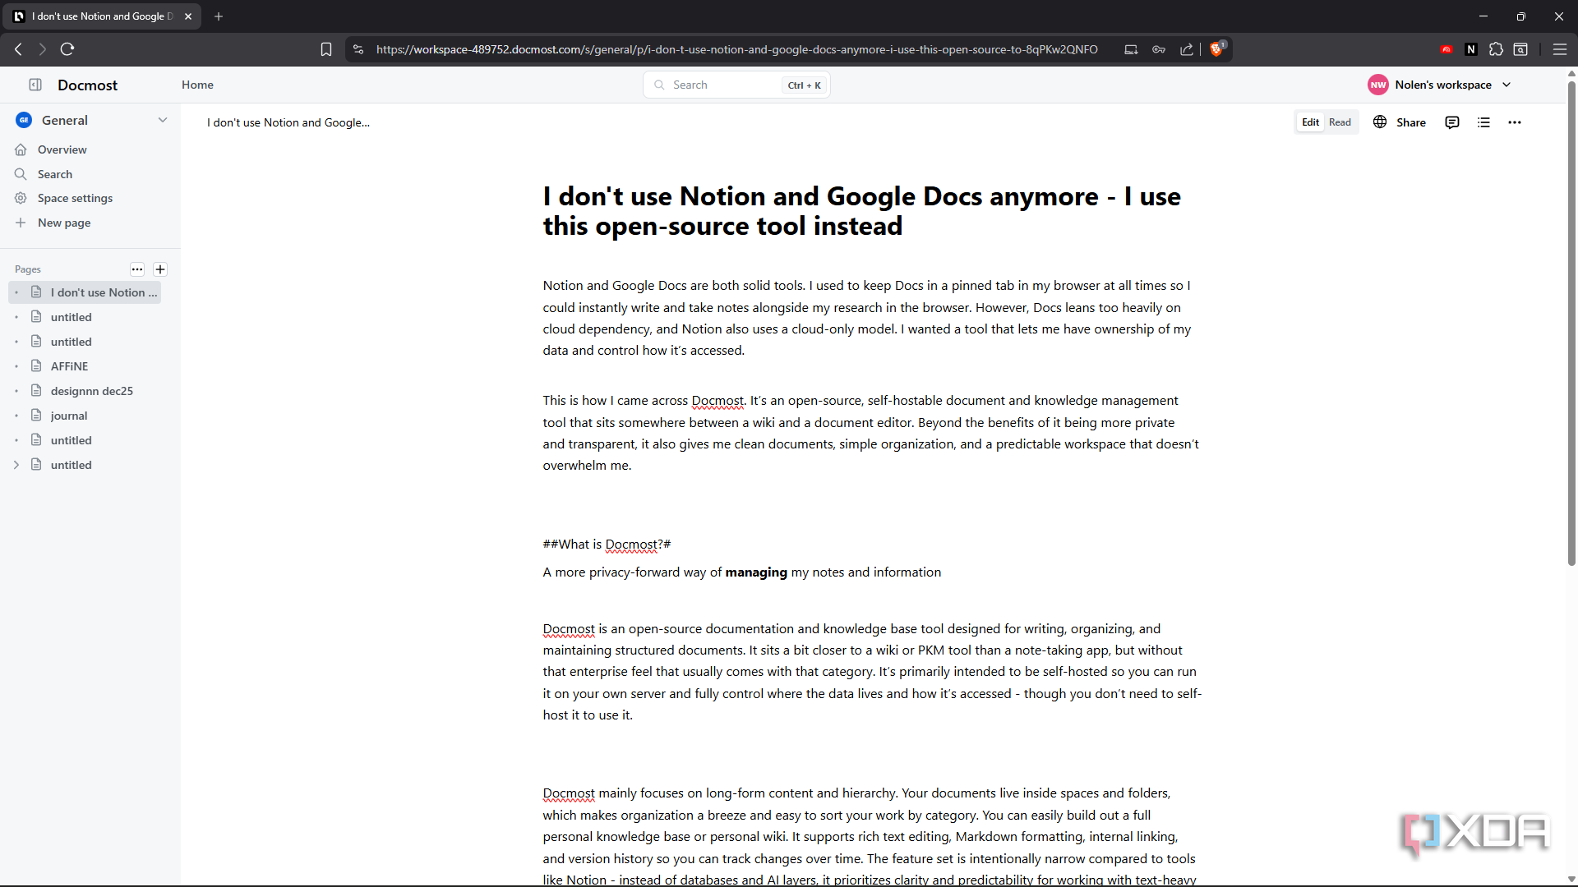Click the Share button
This screenshot has width=1578, height=887.
pos(1400,122)
